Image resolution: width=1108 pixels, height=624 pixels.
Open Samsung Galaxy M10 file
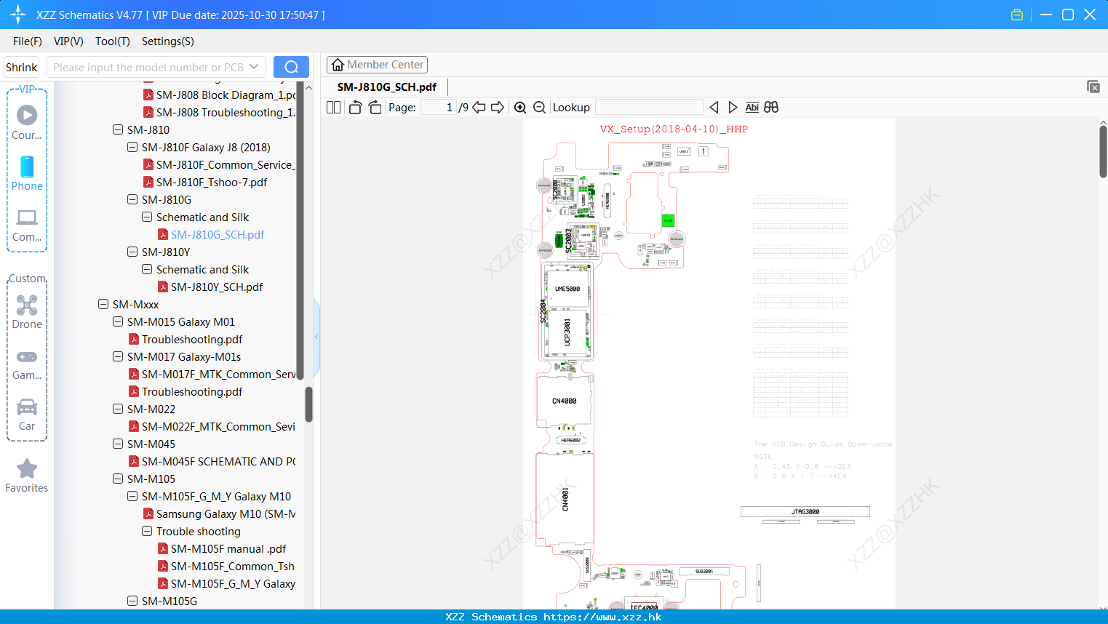tap(226, 513)
